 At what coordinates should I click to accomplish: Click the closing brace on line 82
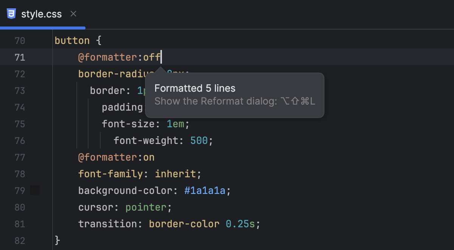point(57,240)
